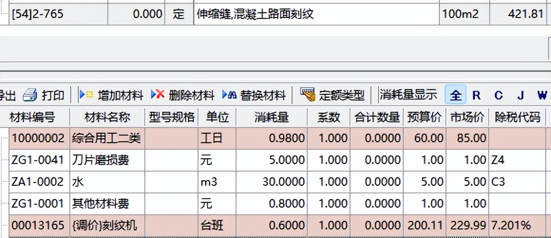Click budget price 60.00

point(425,138)
